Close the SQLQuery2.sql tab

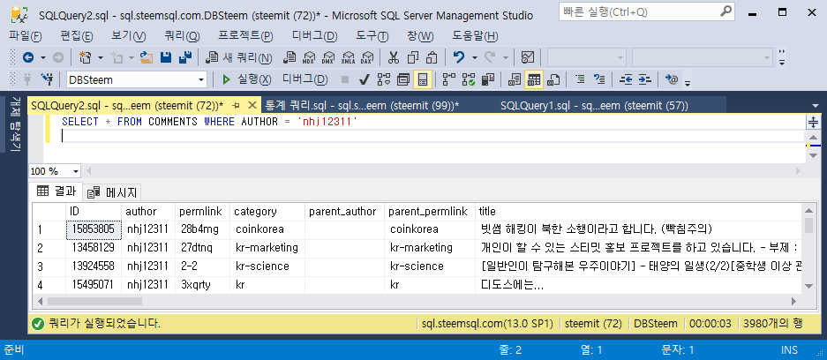[x=252, y=104]
